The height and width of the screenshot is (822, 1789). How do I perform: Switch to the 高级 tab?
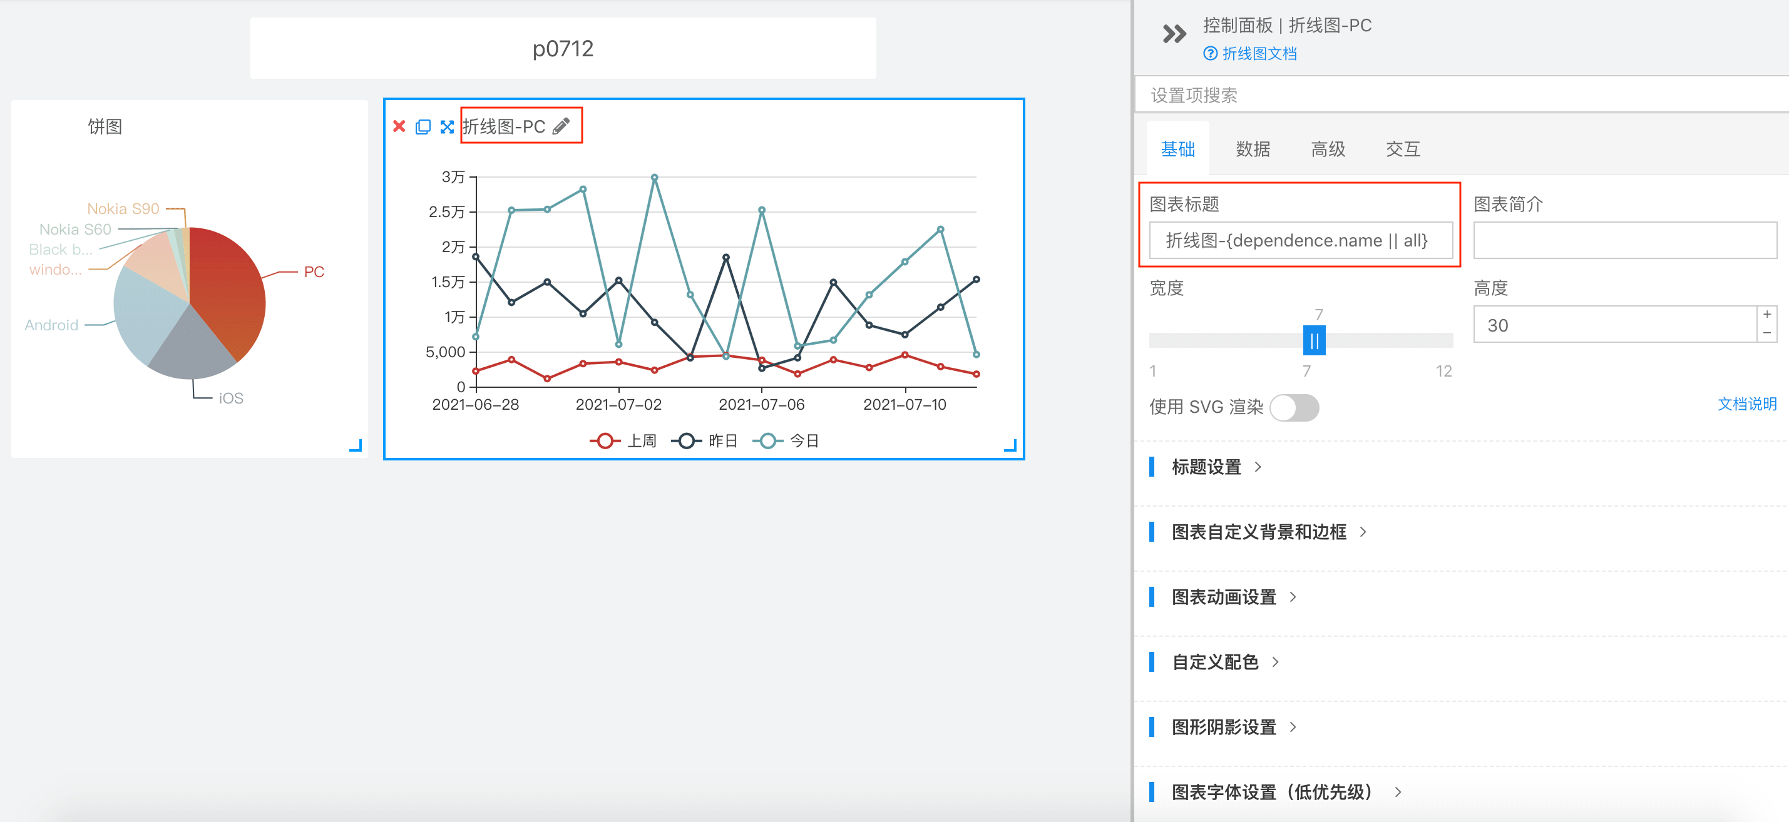click(x=1327, y=148)
